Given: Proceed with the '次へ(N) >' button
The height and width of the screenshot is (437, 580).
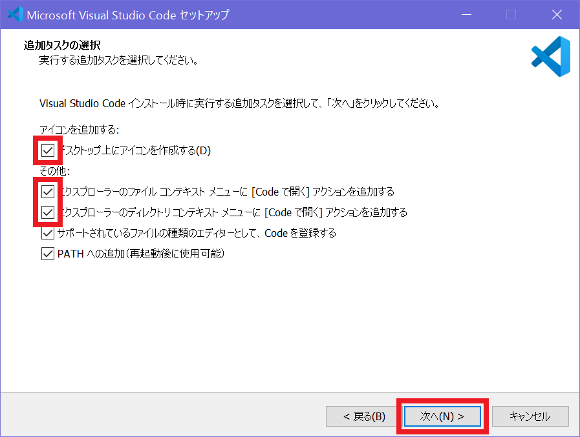Looking at the screenshot, I should (x=442, y=416).
